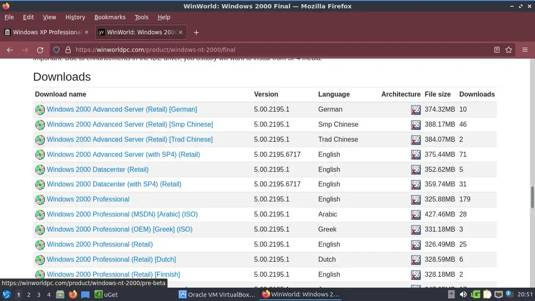Click the network icon in system tray
The image size is (535, 301).
pyautogui.click(x=499, y=294)
